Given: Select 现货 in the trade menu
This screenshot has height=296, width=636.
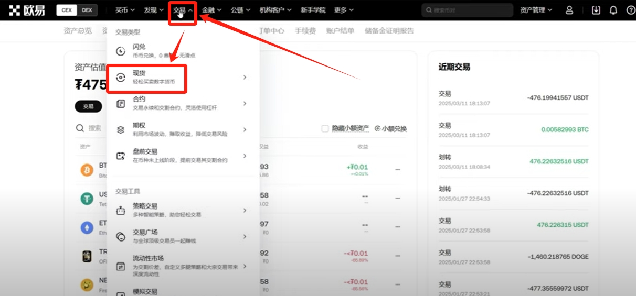Looking at the screenshot, I should (182, 78).
